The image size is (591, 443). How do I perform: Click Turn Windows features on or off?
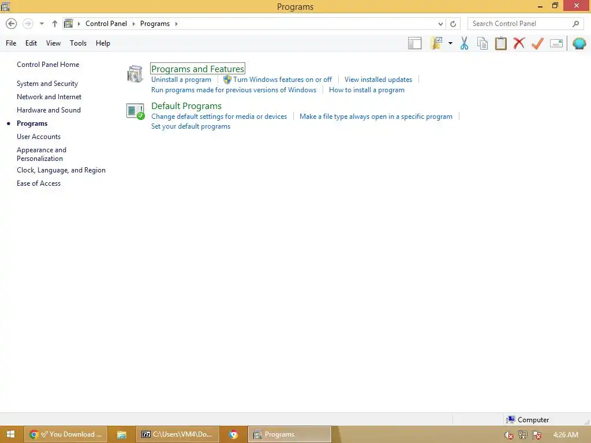pyautogui.click(x=282, y=80)
